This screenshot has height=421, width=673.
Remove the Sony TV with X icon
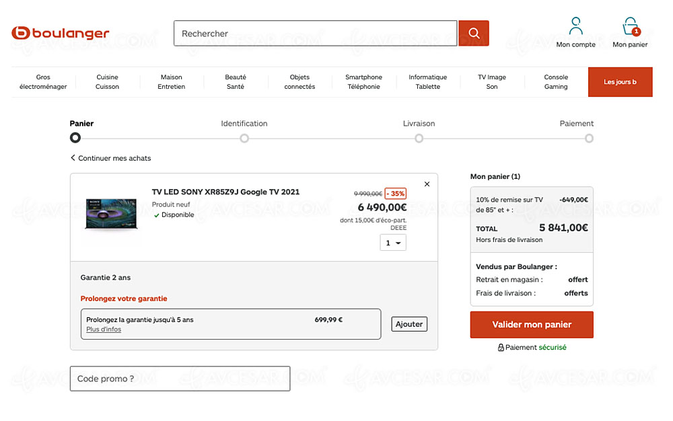[427, 184]
